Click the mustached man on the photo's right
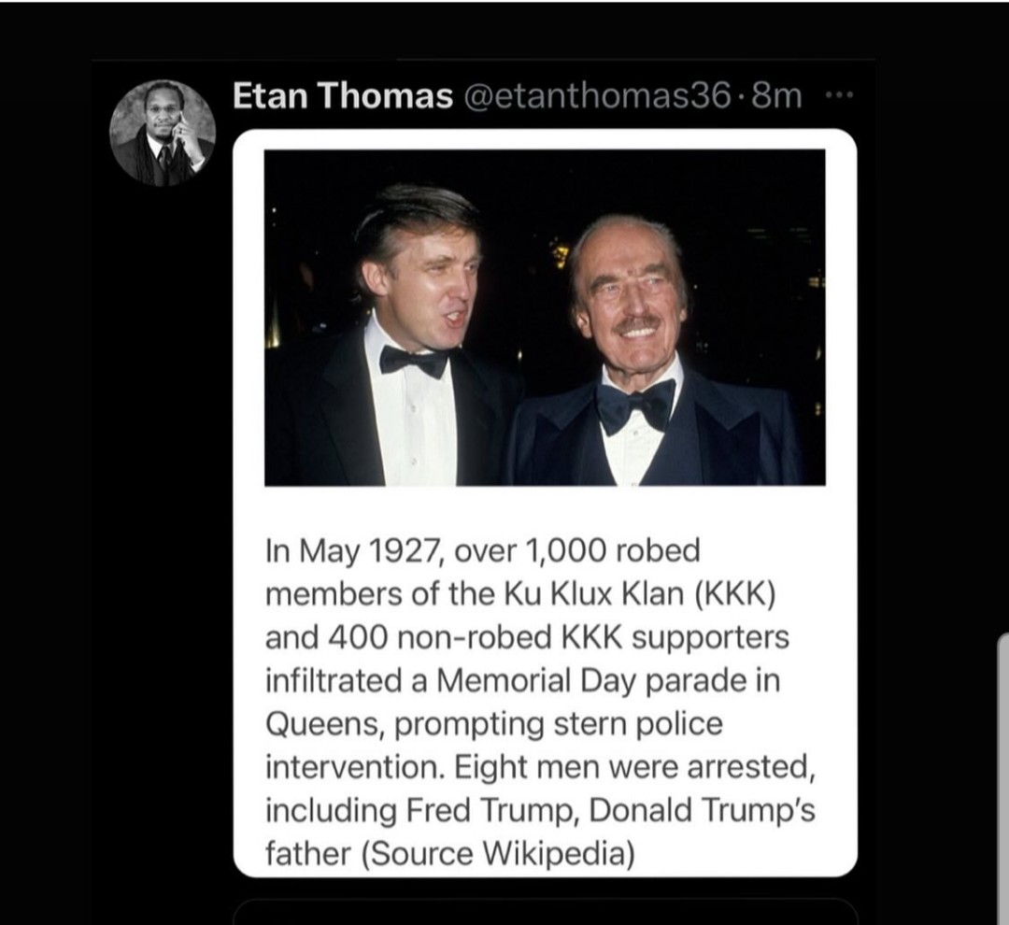 click(635, 355)
